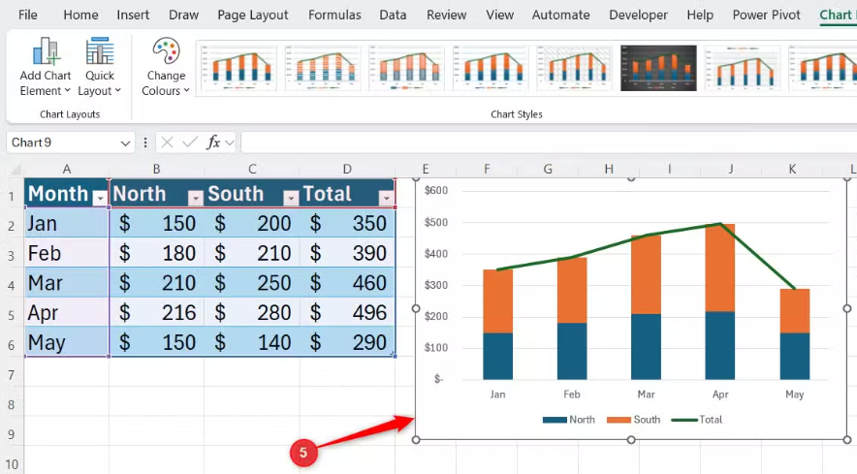Open the Total column filter dropdown

coord(386,198)
